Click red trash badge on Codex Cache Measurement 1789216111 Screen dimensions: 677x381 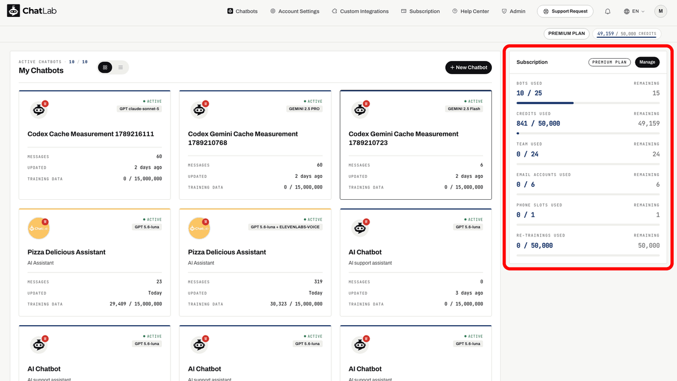[x=45, y=103]
